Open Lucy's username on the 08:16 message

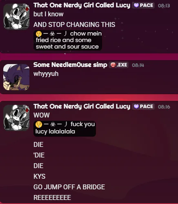tap(82, 106)
